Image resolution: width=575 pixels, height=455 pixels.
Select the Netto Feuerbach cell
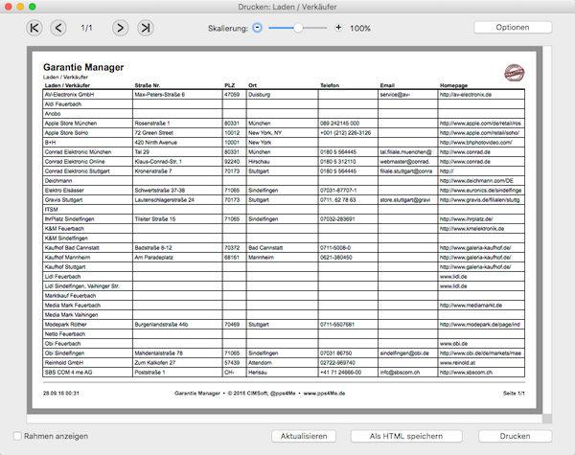[x=87, y=334]
